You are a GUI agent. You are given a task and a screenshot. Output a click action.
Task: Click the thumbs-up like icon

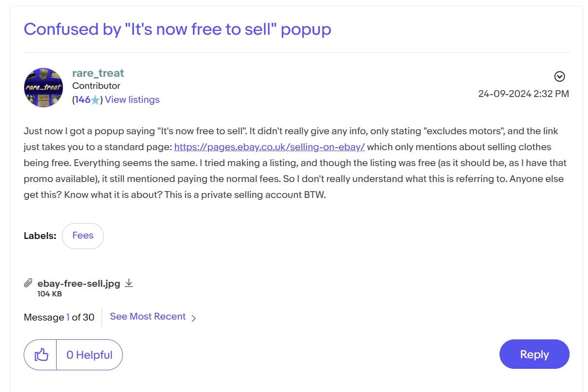point(41,355)
